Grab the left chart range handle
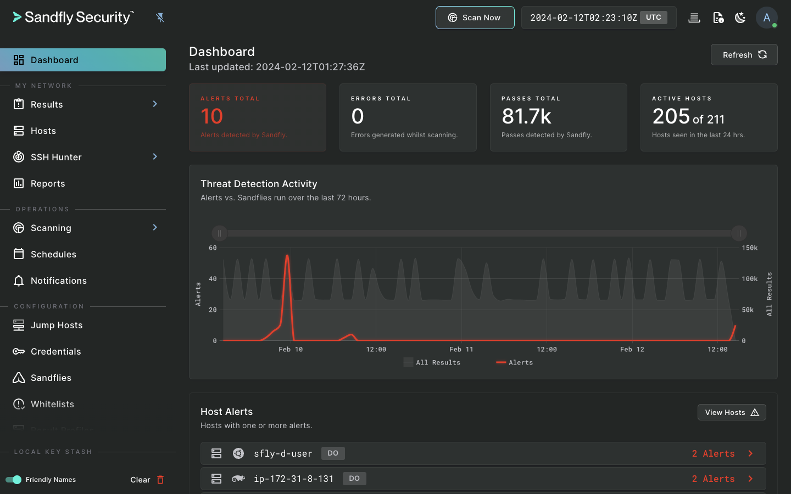 pos(219,233)
